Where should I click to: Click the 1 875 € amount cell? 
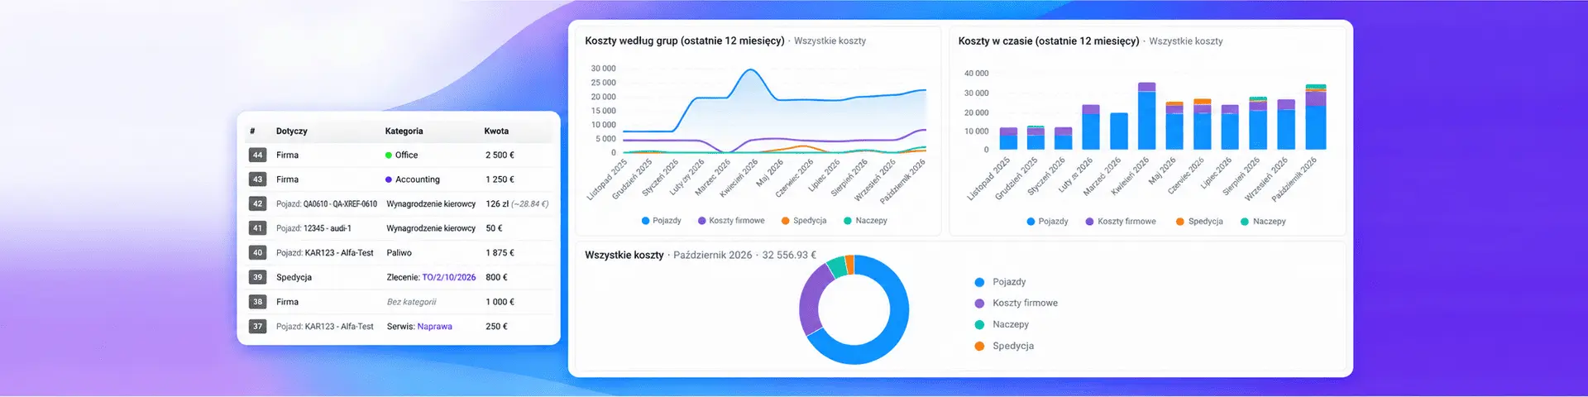[500, 253]
